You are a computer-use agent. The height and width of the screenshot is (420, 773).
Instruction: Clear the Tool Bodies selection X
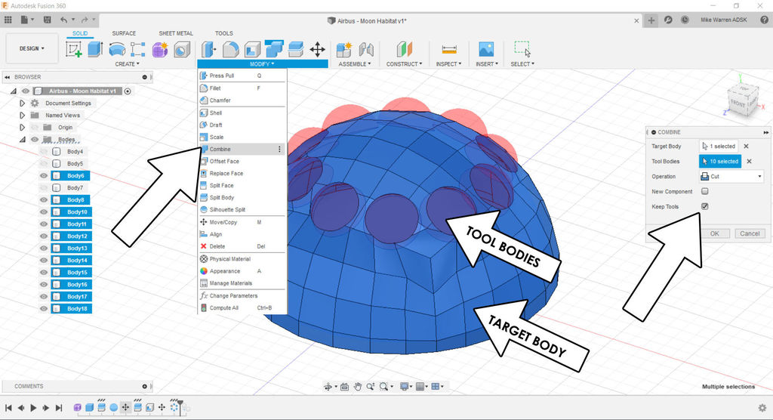(x=750, y=162)
